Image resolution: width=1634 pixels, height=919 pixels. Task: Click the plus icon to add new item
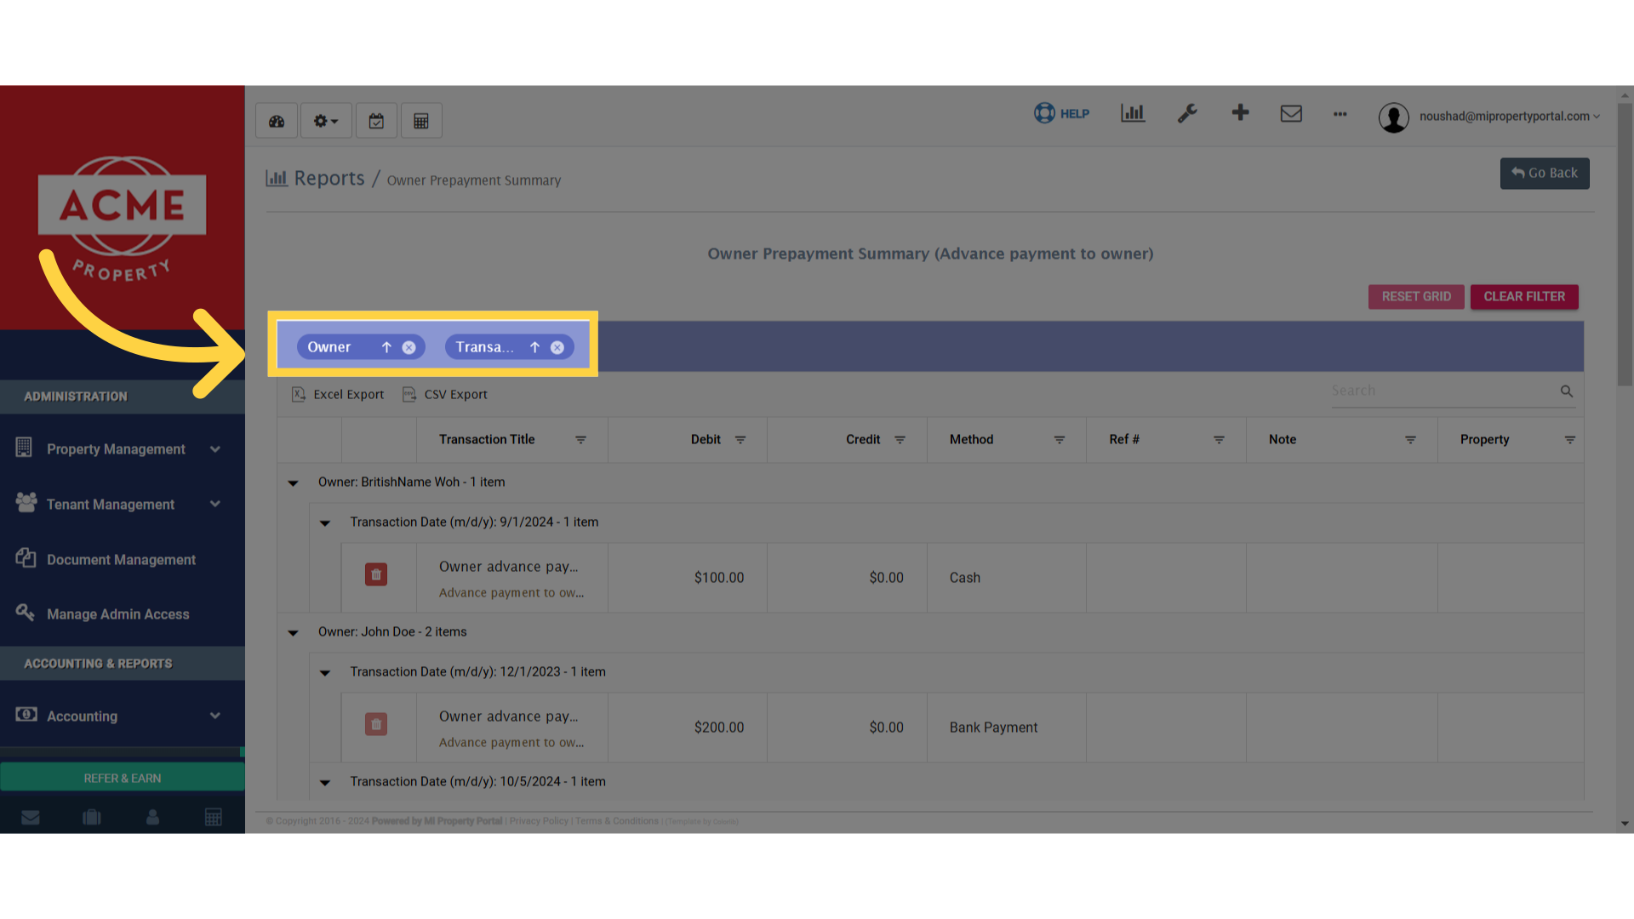click(1240, 113)
